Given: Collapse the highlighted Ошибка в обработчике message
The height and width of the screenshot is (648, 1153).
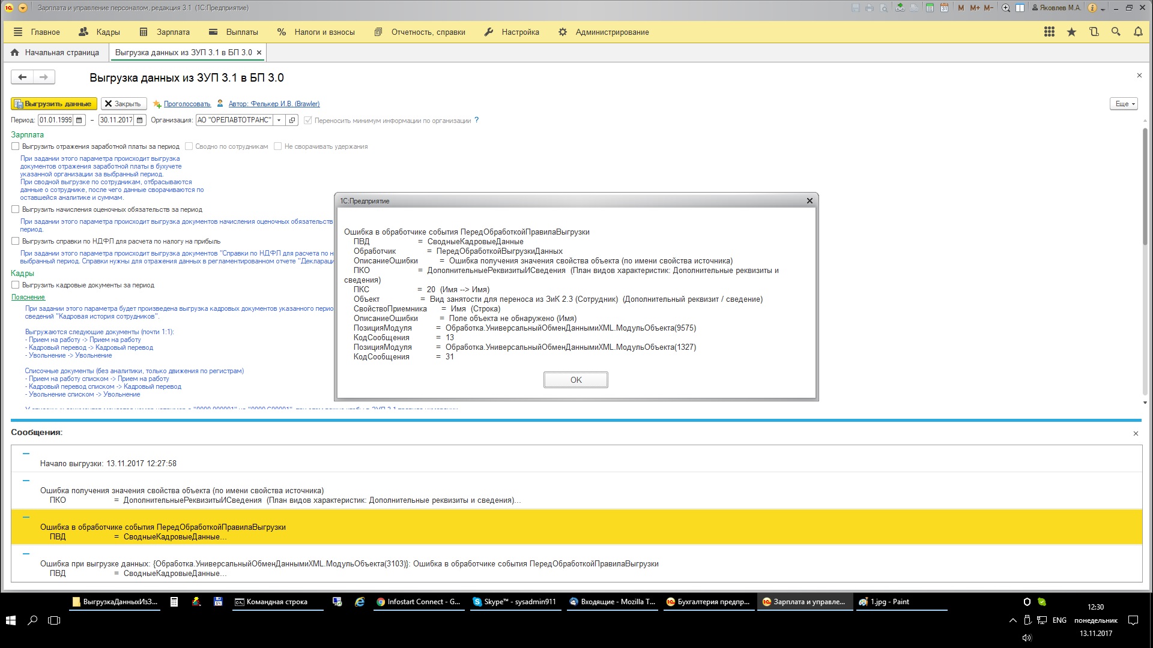Looking at the screenshot, I should click(26, 517).
